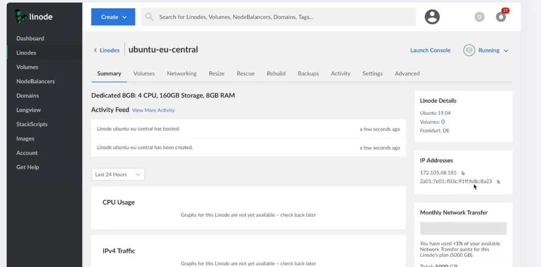The width and height of the screenshot is (541, 267).
Task: Click the Linode logo icon
Action: [20, 16]
